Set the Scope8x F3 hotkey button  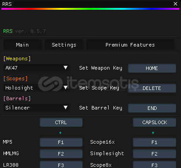[155, 164]
